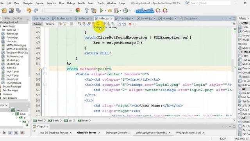Collapse HTML category in Palette
This screenshot has height=141, width=250.
[x=239, y=23]
